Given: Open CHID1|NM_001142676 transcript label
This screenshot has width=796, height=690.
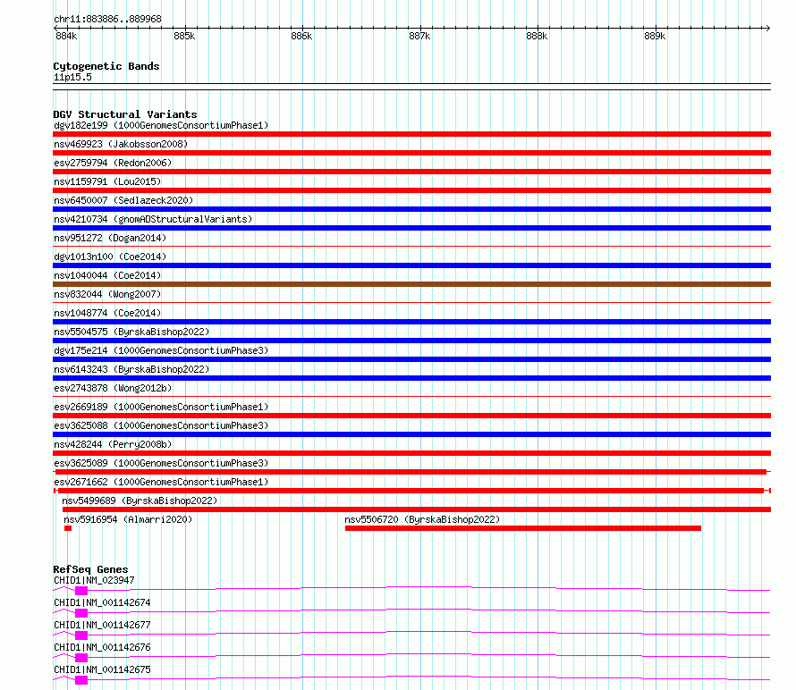Looking at the screenshot, I should pos(102,647).
